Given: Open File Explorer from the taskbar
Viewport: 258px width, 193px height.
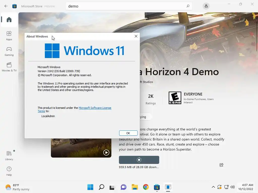Looking at the screenshot, I should coord(135,187).
